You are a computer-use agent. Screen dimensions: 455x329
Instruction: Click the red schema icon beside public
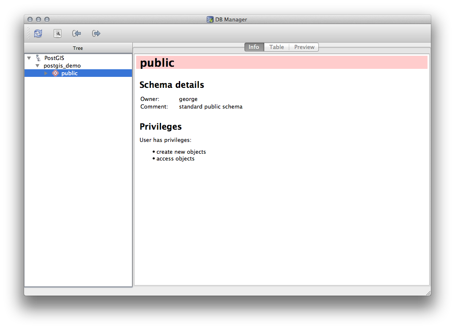[x=55, y=73]
